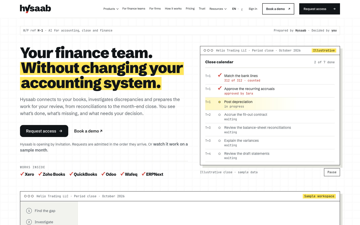Image resolution: width=360 pixels, height=225 pixels.
Task: Select step 2 Investigate
Action: pos(40,222)
